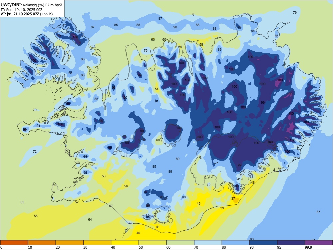The width and height of the screenshot is (333, 250).
Task: Click the humidity value '48' on the map
Action: (253, 183)
